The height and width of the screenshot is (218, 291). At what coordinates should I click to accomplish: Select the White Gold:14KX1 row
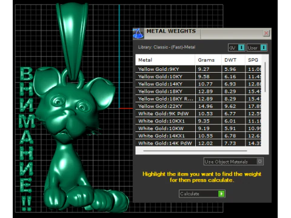point(198,136)
